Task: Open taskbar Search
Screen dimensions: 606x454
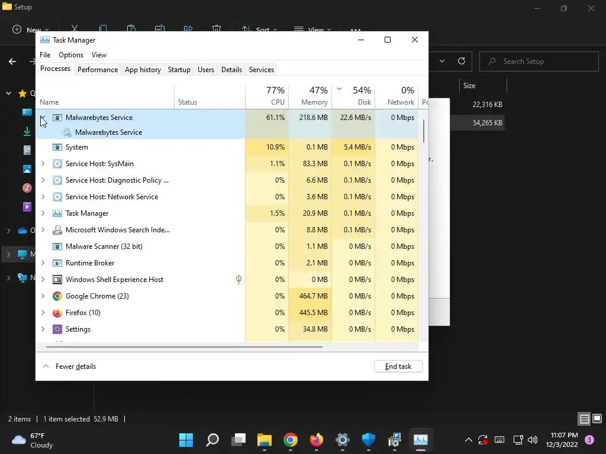Action: click(x=212, y=440)
